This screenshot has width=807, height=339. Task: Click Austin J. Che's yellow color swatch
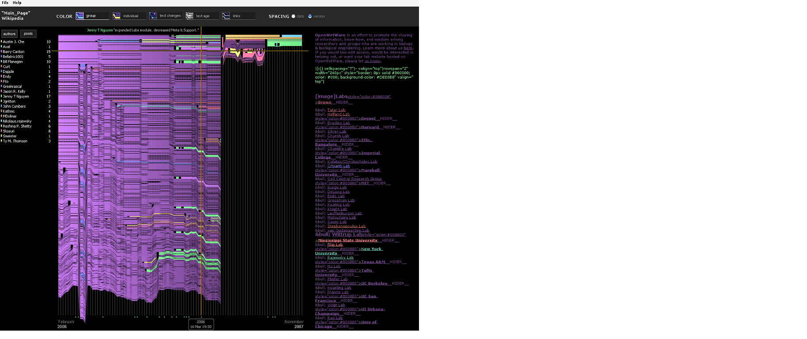1,41
